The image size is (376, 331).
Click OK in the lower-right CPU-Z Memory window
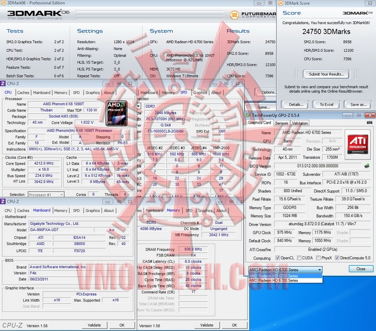pos(234,325)
